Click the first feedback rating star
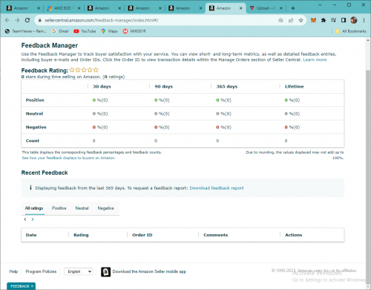Screen dimensions: 371x290 pyautogui.click(x=72, y=70)
